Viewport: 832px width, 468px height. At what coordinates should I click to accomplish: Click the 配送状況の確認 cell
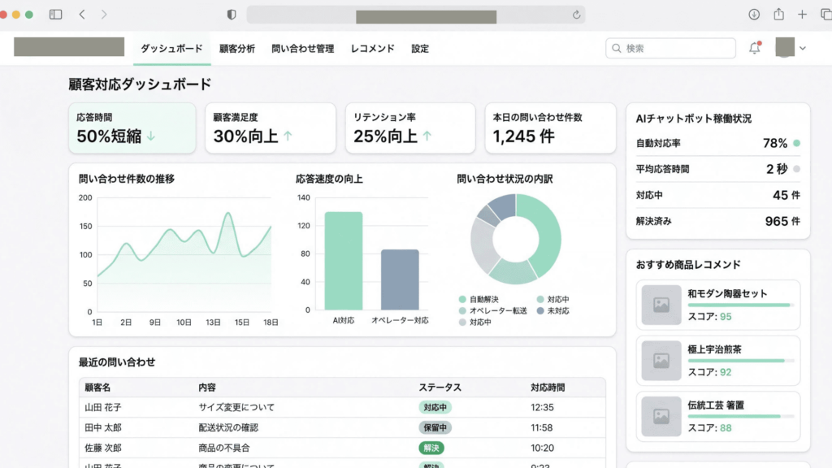click(x=228, y=427)
